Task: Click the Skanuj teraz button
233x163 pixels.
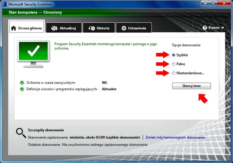Action: point(191,86)
